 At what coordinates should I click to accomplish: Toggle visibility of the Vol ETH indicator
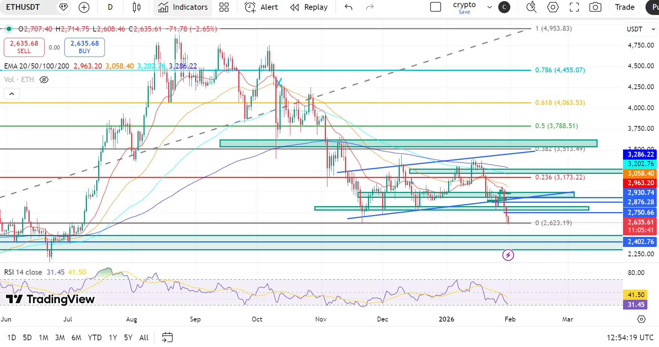coord(44,79)
